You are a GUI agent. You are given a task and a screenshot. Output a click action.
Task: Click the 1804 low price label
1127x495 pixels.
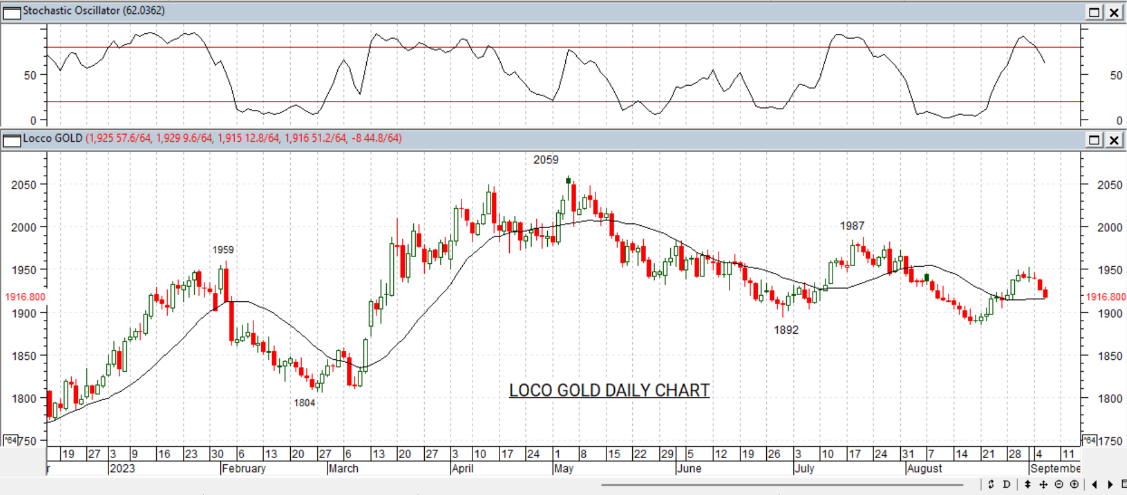point(305,403)
